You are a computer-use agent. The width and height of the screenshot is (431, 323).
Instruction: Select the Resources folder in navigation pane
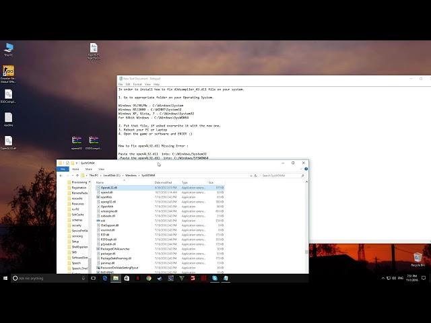(x=78, y=203)
